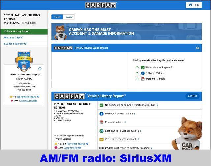
Task: Click odometer icon beside Last reported odometer reading
Action: coord(101,148)
